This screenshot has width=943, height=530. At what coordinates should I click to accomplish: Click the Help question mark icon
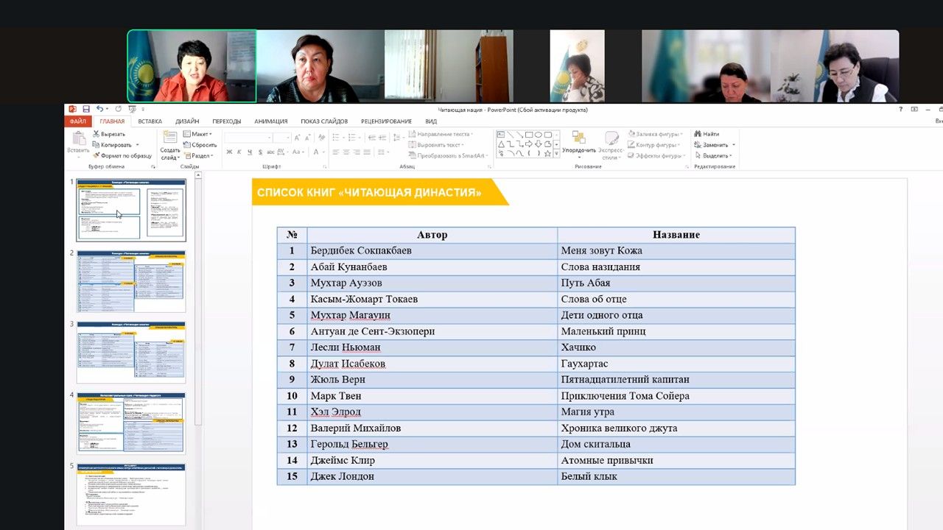click(x=900, y=110)
